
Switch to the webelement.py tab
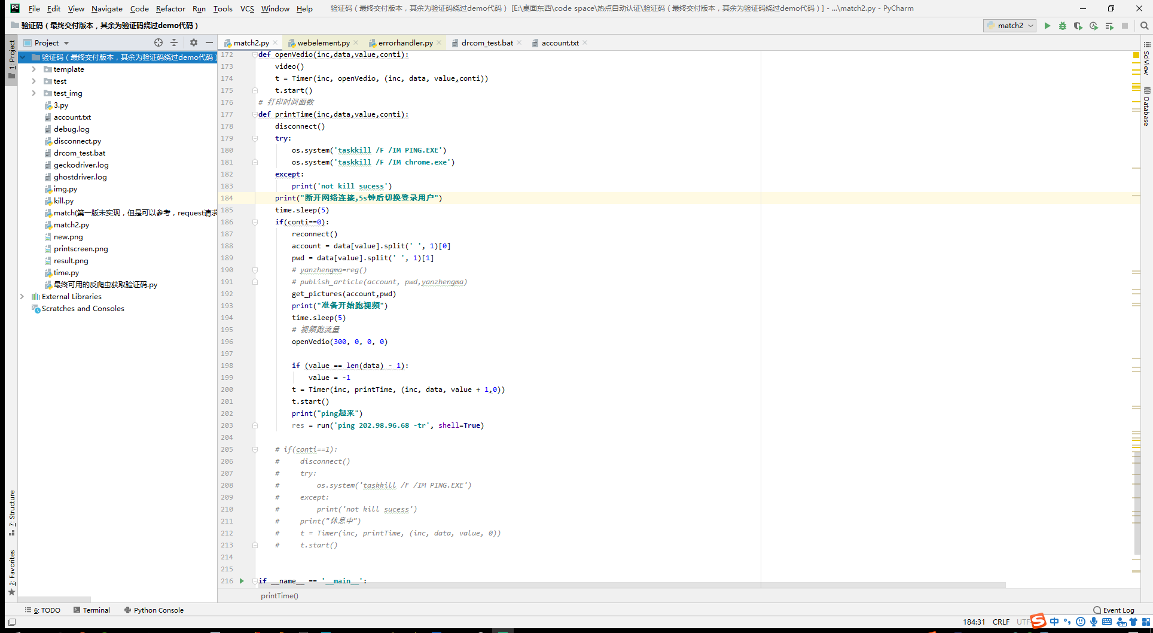click(x=324, y=43)
